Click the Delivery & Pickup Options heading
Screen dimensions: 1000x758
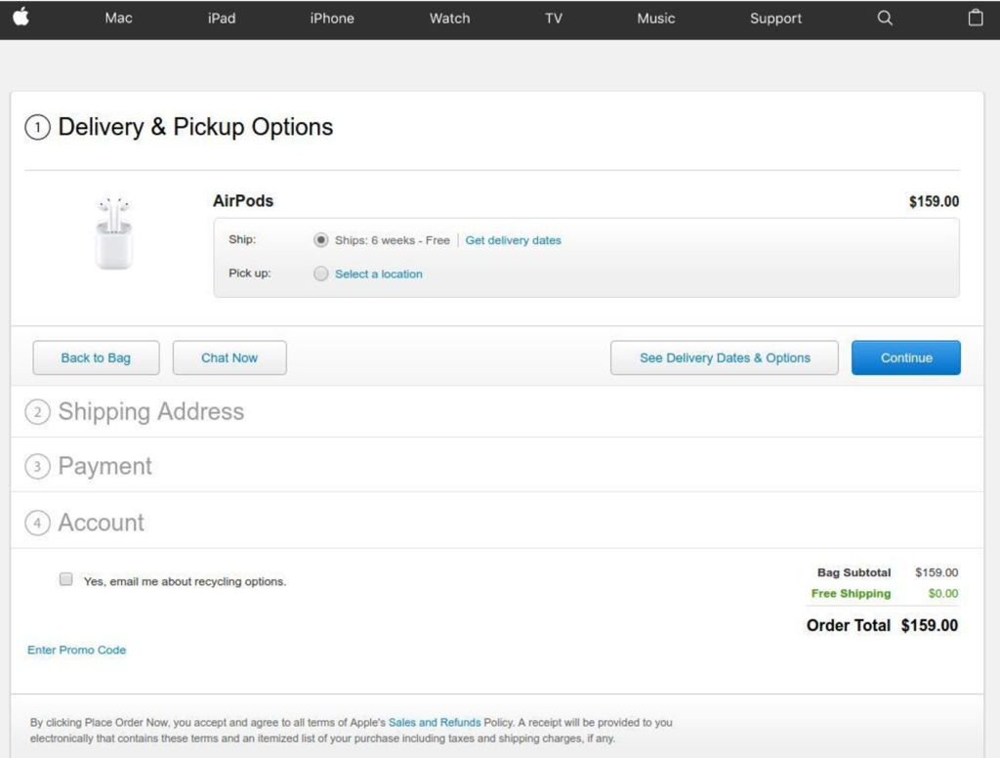click(195, 127)
